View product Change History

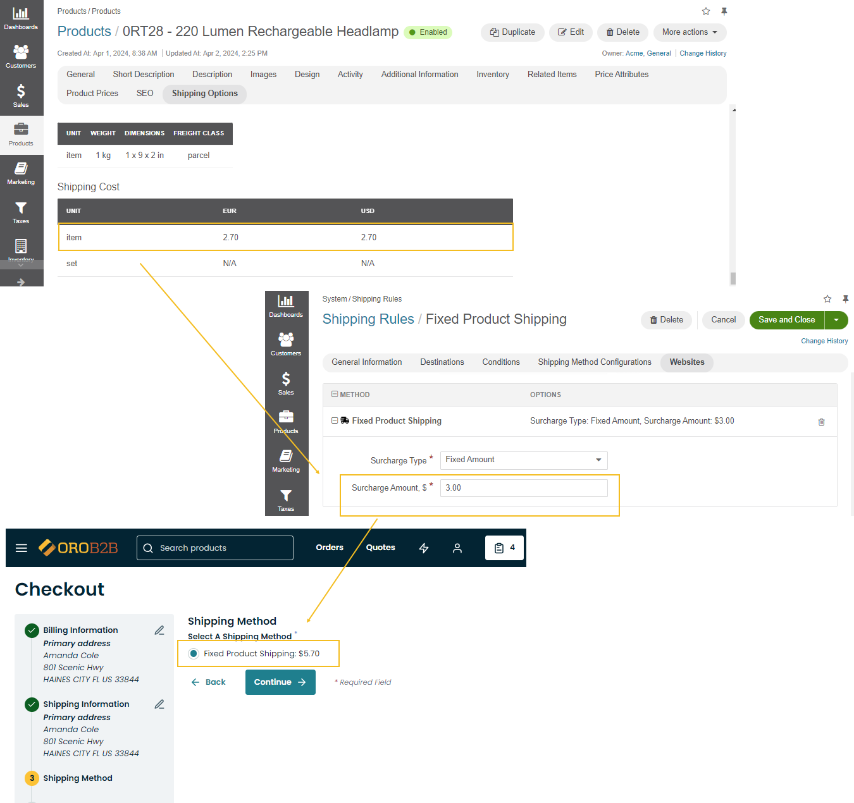point(703,54)
